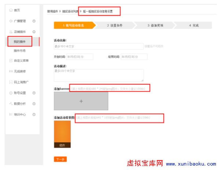Click the 抽奖活动列表 breadcrumb link
This screenshot has height=170, width=220.
(x=70, y=11)
